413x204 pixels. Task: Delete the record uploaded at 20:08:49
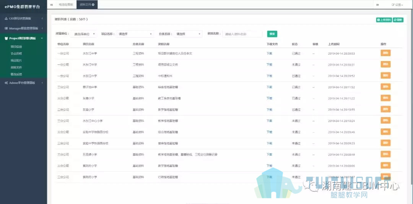point(385,154)
